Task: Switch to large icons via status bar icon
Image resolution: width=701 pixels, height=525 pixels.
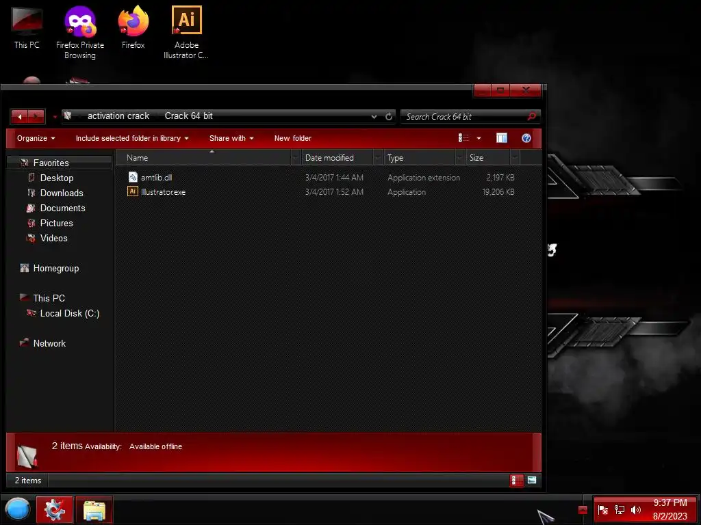Action: [x=531, y=481]
